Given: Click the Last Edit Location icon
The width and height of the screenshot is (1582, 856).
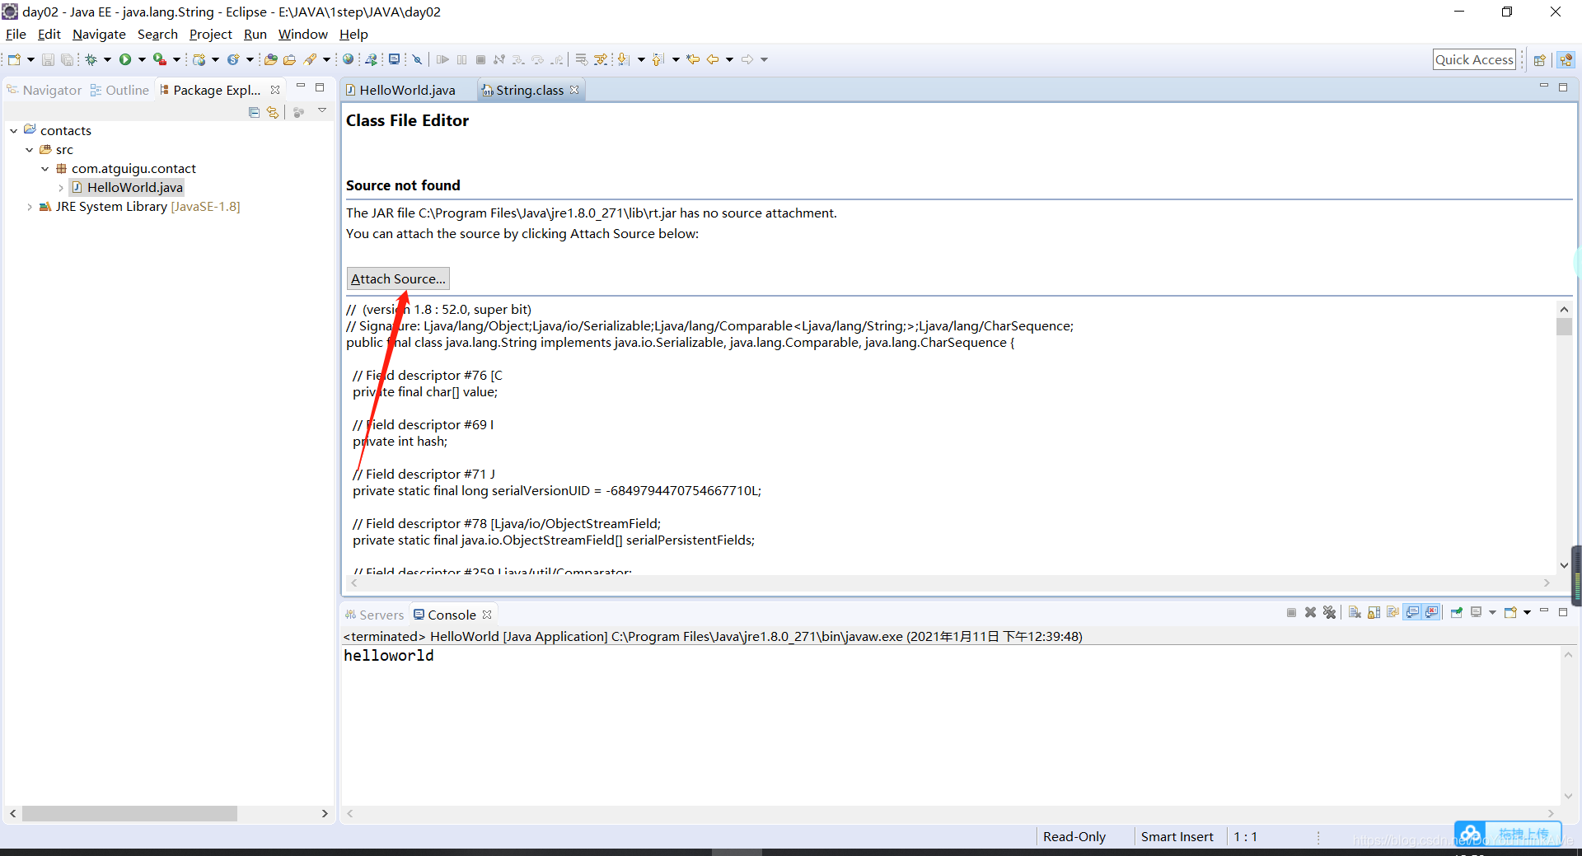Looking at the screenshot, I should pos(693,59).
